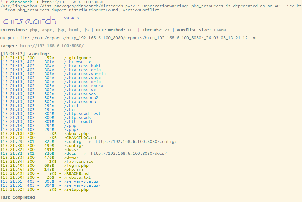The width and height of the screenshot is (302, 202).
Task: Click the Starting: line
Action: pos(25,54)
